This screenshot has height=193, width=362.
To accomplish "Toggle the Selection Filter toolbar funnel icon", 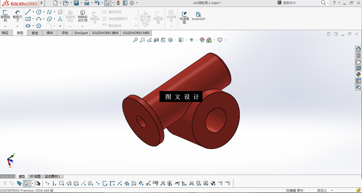I will 5,183.
